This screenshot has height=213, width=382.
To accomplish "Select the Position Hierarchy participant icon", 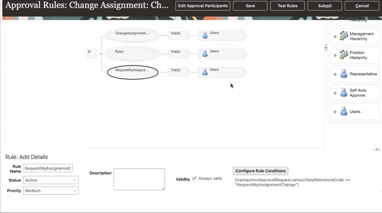I will point(344,54).
